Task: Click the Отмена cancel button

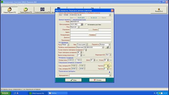Action: [97, 80]
